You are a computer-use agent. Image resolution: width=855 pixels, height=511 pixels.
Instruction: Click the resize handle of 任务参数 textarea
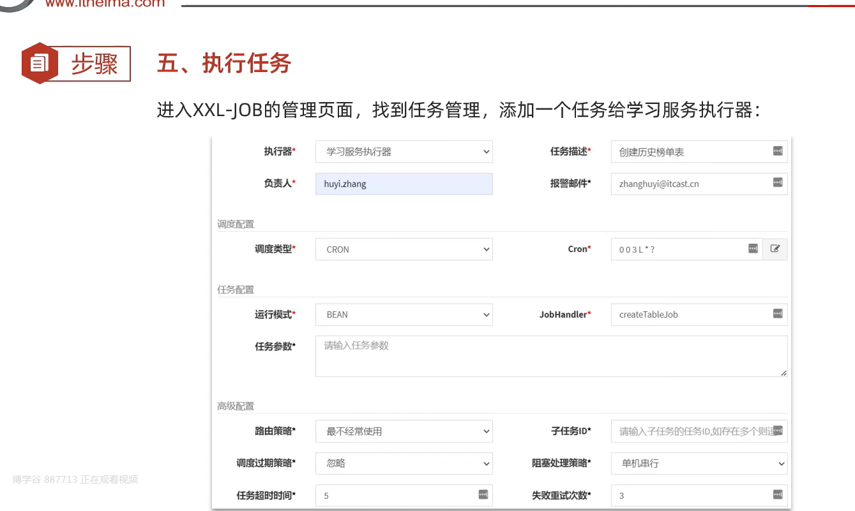(783, 373)
